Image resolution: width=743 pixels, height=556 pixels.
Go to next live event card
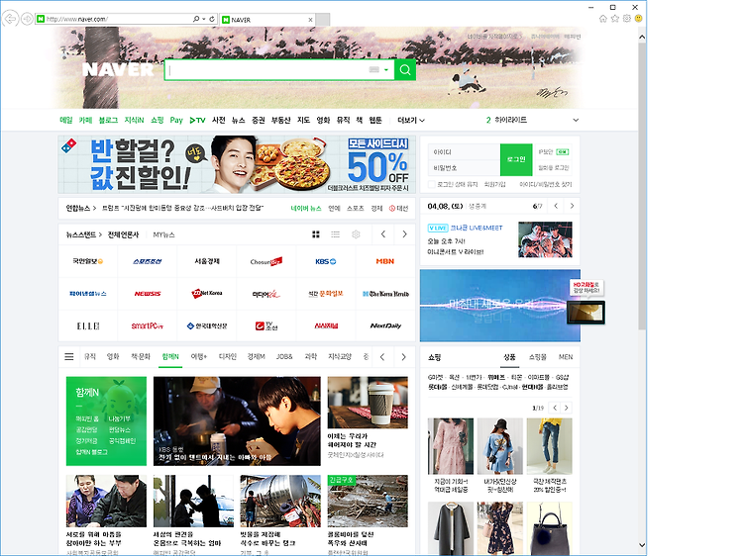click(x=572, y=206)
